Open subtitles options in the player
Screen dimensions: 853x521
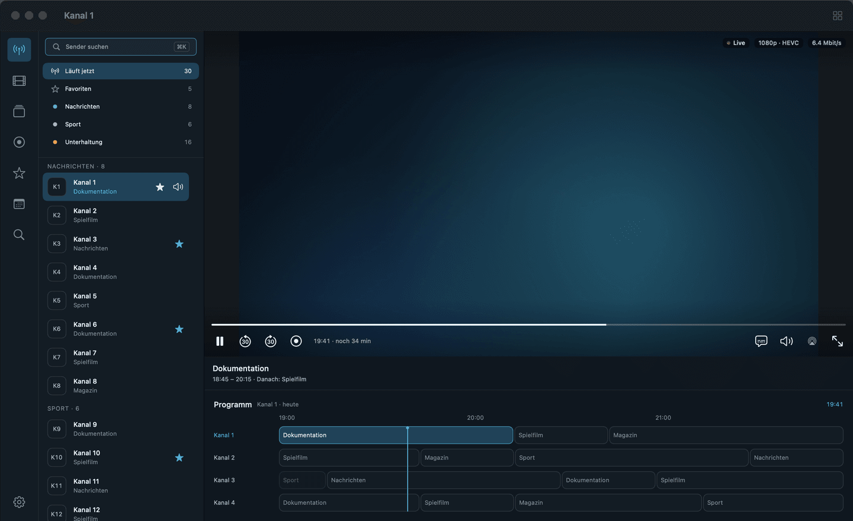(x=761, y=341)
